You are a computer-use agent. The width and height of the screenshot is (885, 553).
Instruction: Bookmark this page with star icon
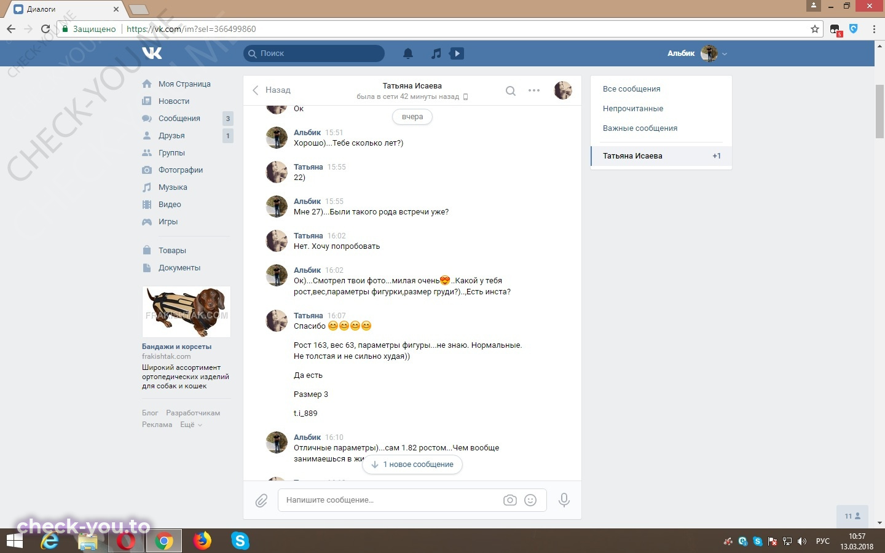click(x=815, y=29)
